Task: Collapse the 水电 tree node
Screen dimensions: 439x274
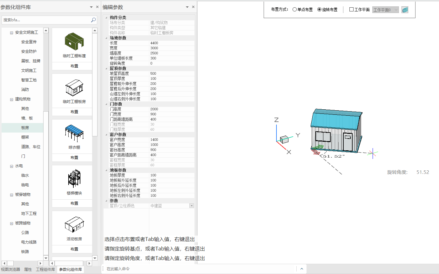Action: 12,166
